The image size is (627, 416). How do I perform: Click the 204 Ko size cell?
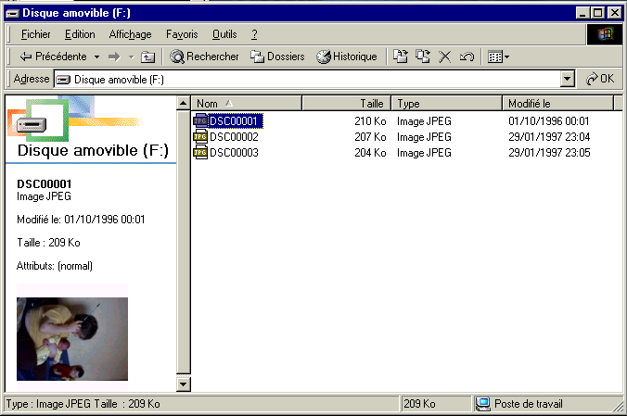370,153
